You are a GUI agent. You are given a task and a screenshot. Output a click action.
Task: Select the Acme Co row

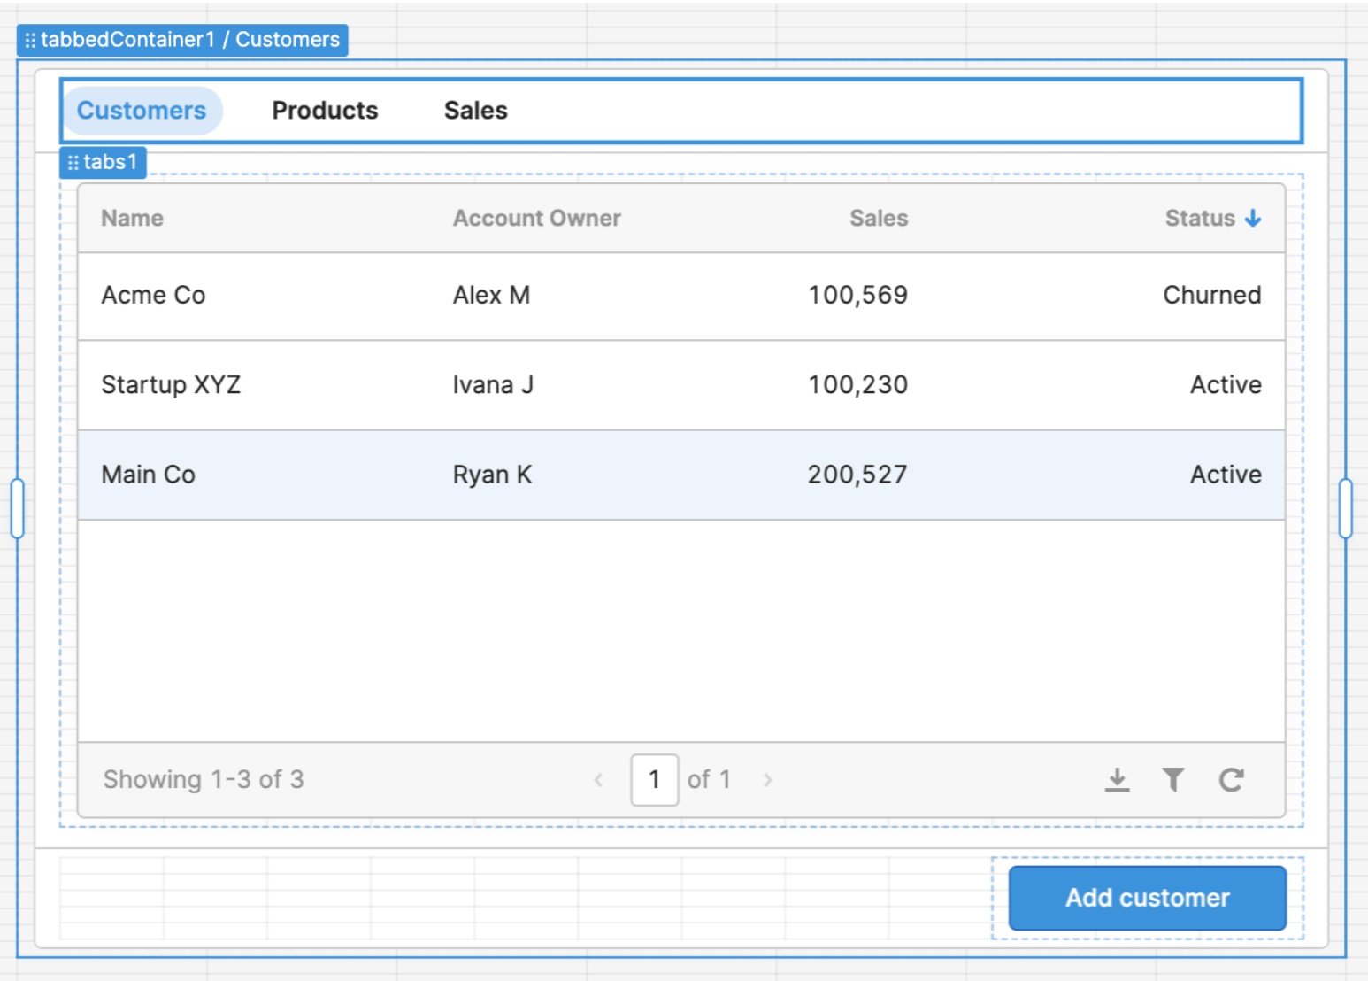tap(681, 296)
